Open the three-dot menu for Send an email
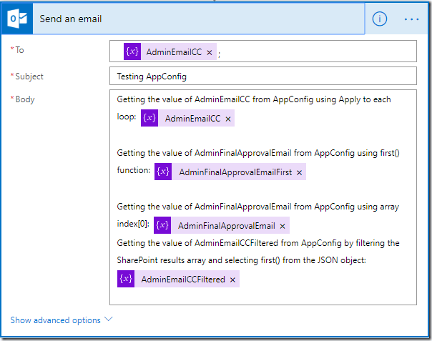The height and width of the screenshot is (341, 432). click(411, 19)
